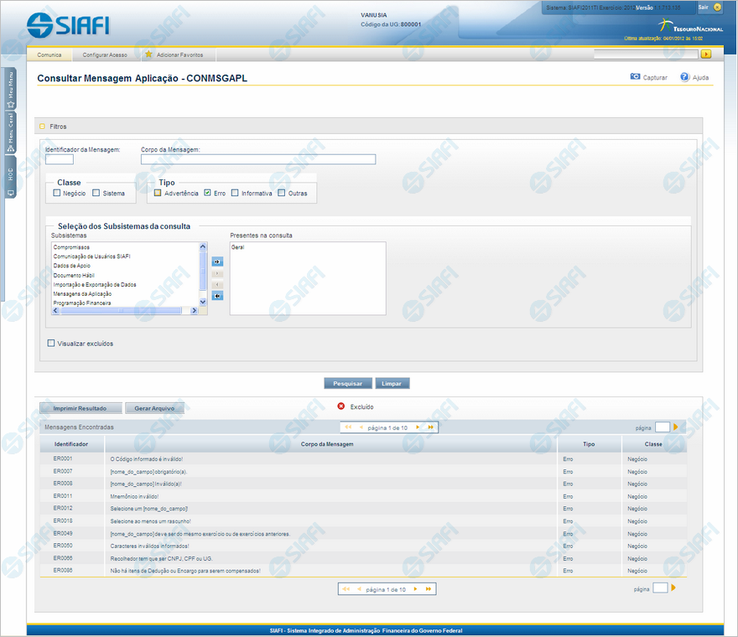Enable Visualizar excluídos checkbox
This screenshot has width=738, height=637.
coord(51,343)
